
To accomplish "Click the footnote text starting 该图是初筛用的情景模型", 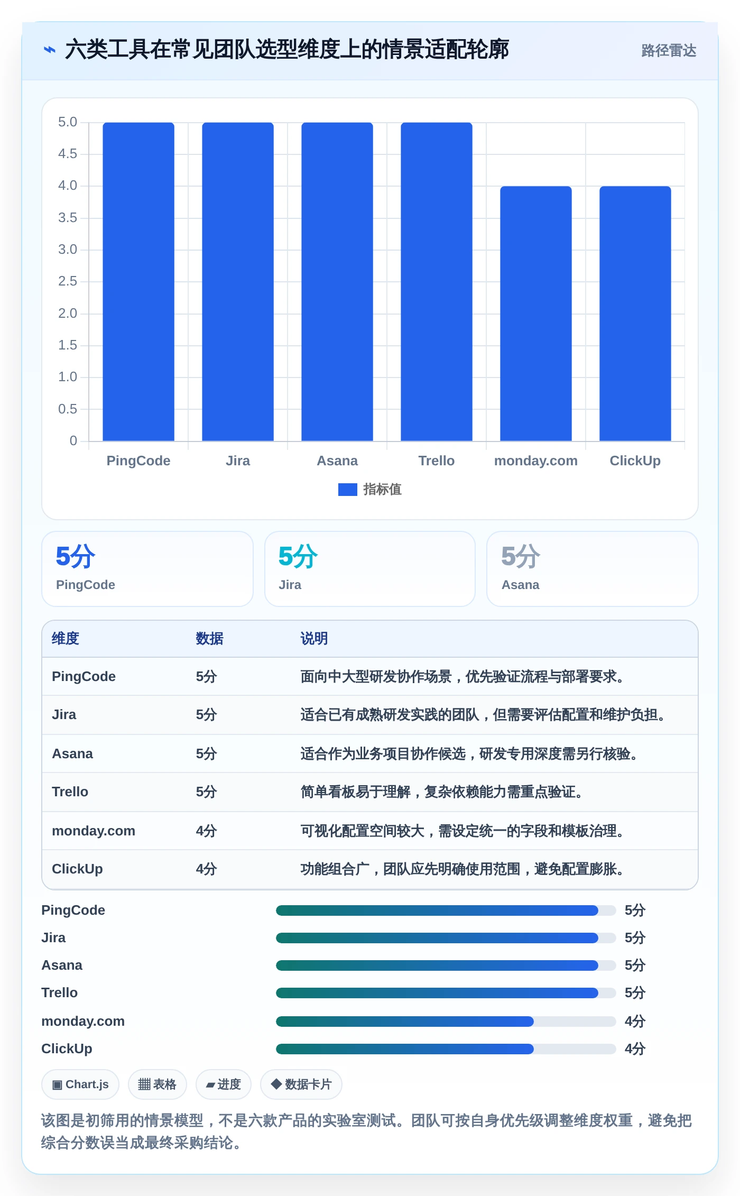I will point(366,1131).
